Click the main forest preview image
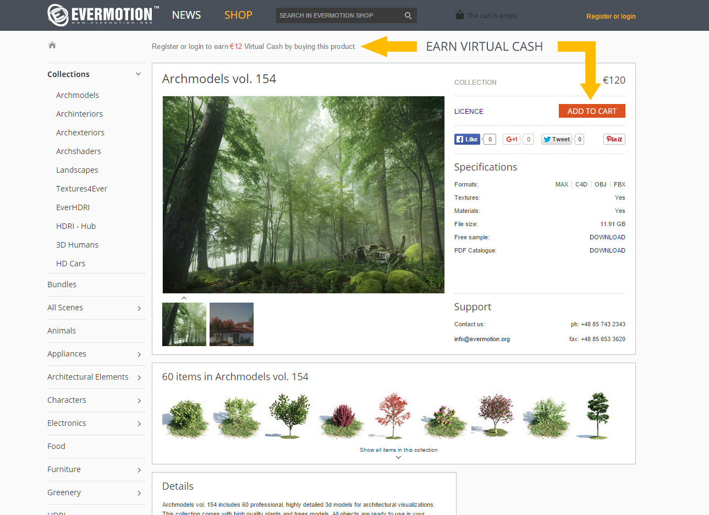The height and width of the screenshot is (515, 709). pyautogui.click(x=303, y=195)
